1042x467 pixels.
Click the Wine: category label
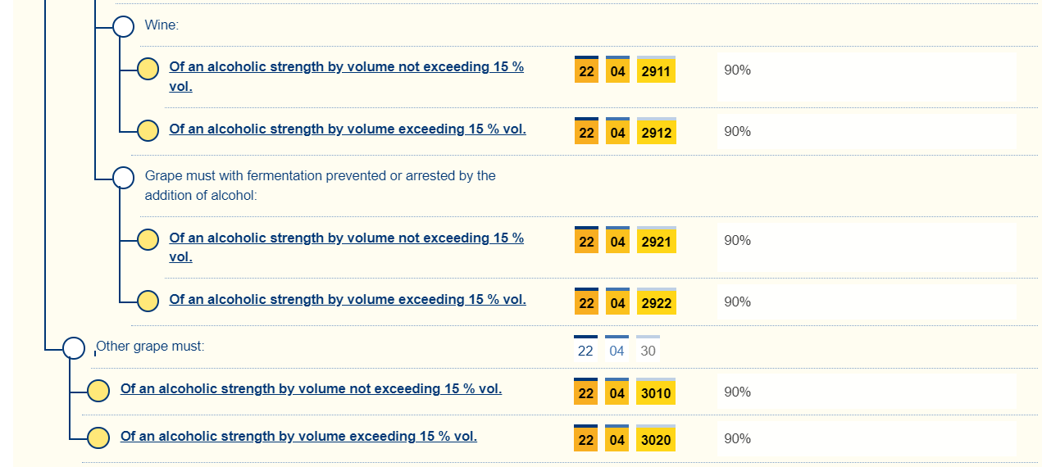162,25
